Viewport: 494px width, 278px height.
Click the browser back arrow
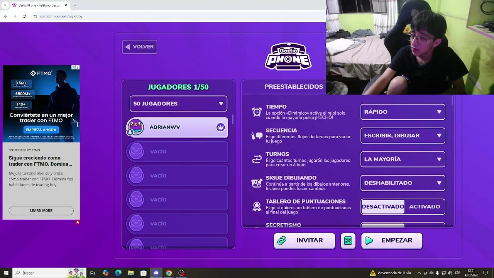(5, 16)
